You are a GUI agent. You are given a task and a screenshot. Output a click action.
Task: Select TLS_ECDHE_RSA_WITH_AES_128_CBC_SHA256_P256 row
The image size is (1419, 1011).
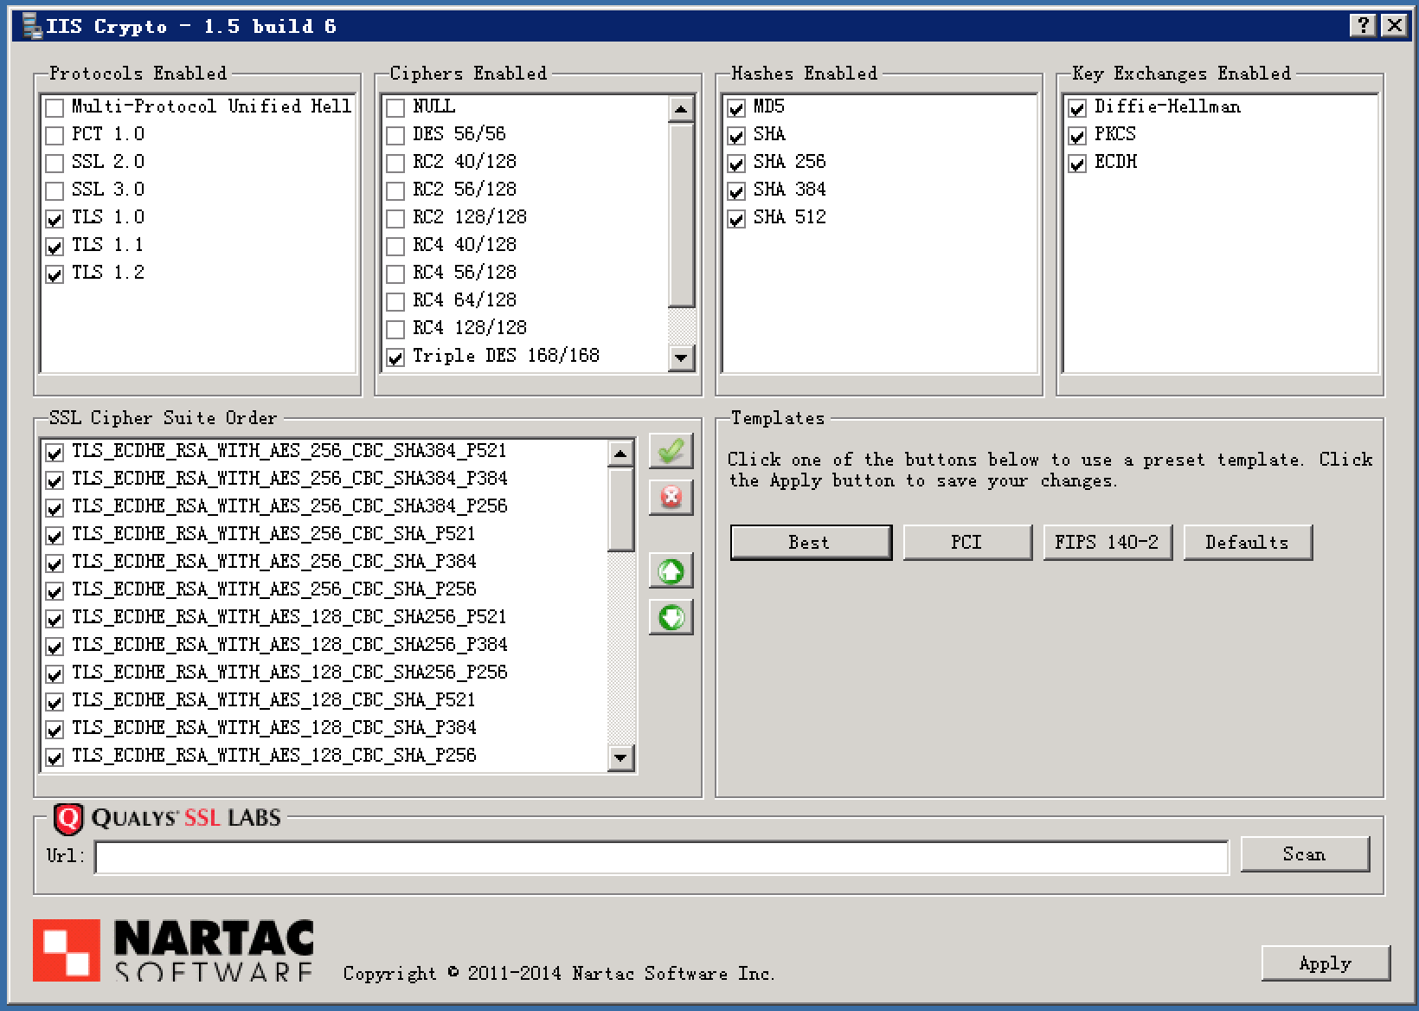click(x=325, y=673)
